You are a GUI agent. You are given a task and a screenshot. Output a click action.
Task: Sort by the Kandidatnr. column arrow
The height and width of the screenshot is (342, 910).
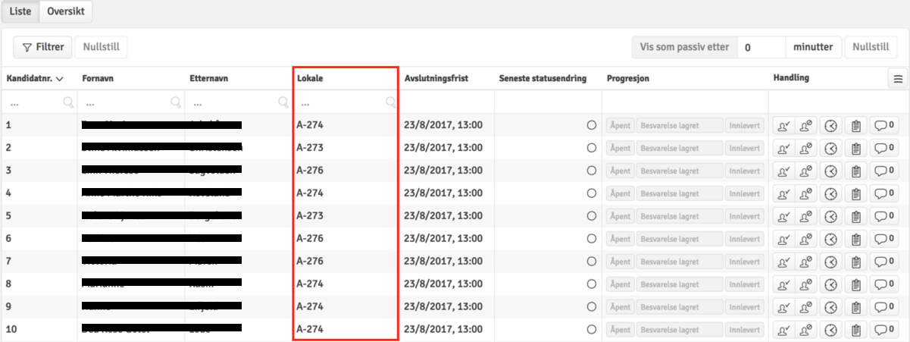pyautogui.click(x=59, y=79)
